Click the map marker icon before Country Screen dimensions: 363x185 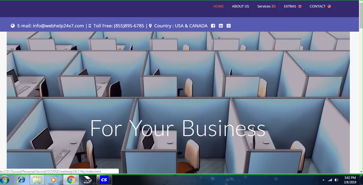(x=150, y=26)
